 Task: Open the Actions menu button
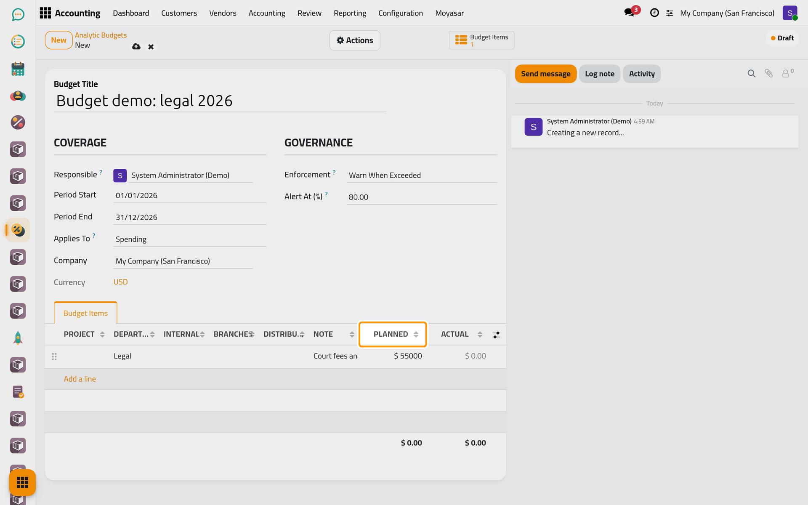point(355,40)
